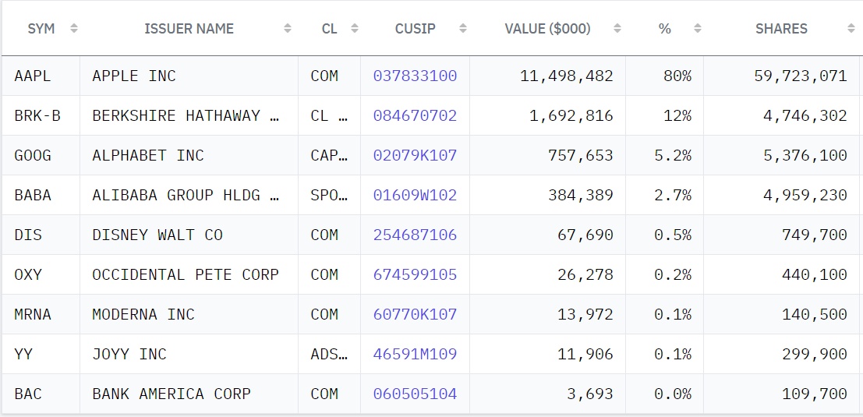This screenshot has width=863, height=417.
Task: Open Moderna's CUSIP link 60770K107
Action: 415,315
